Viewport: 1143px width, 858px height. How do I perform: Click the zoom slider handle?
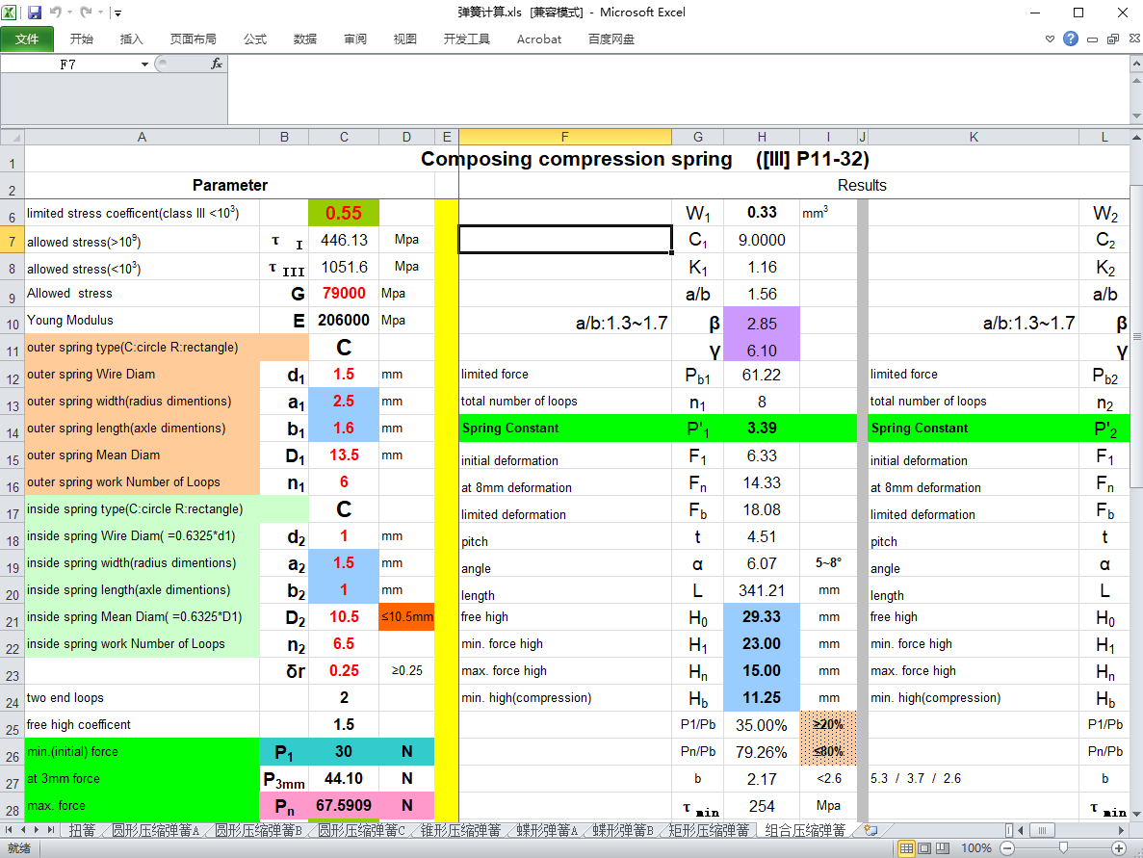click(x=1063, y=848)
